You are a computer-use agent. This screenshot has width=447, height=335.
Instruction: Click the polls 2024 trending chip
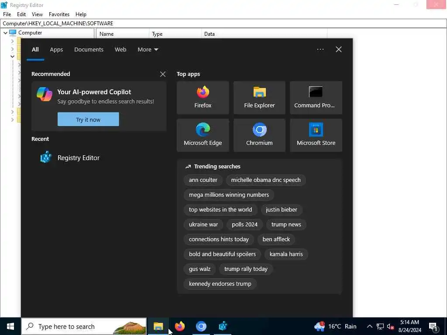click(x=244, y=225)
